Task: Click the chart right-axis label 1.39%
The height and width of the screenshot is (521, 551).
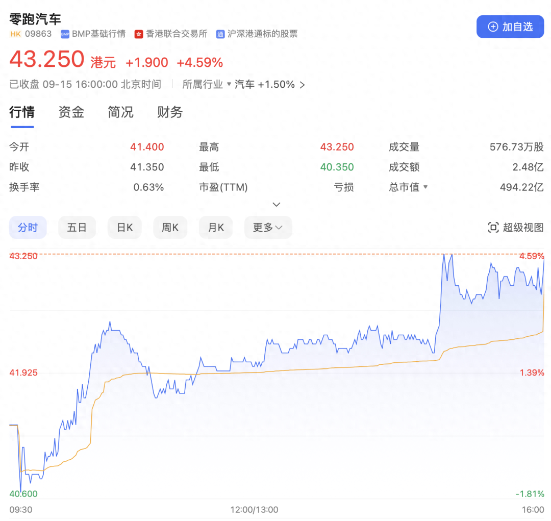Action: point(532,373)
